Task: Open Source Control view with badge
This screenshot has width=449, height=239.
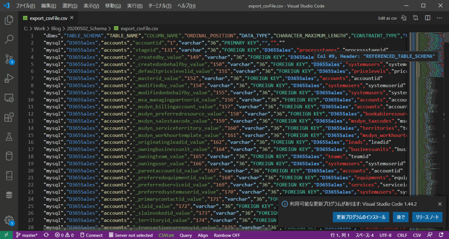Action: (x=9, y=59)
